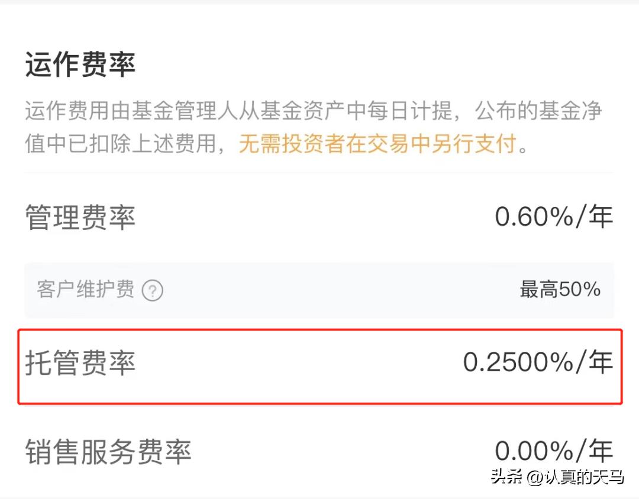The image size is (639, 499).
Task: Tap the circled ? next to customer maintenance fee
Action: click(153, 290)
